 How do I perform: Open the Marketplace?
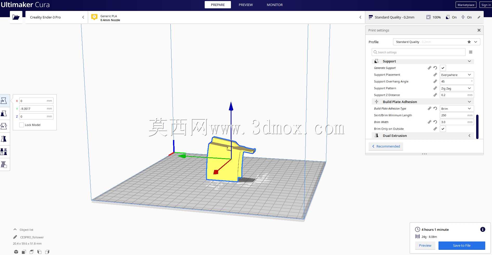tap(466, 5)
